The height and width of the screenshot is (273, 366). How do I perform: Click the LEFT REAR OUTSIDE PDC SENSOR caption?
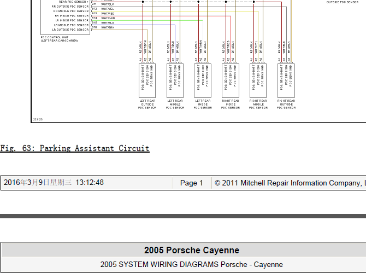(147, 104)
